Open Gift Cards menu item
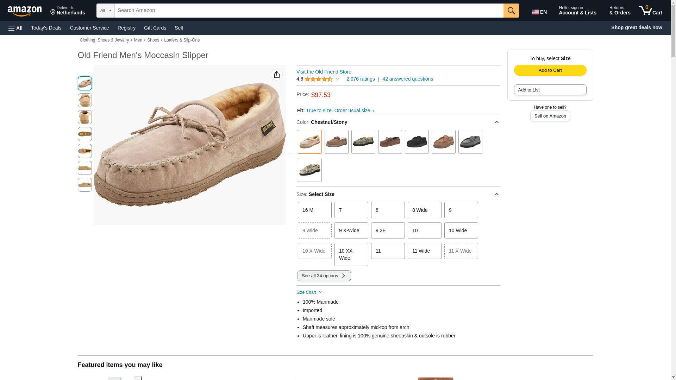The image size is (676, 380). (x=155, y=28)
